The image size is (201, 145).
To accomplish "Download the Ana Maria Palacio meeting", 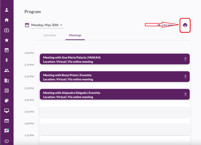I will pyautogui.click(x=185, y=59).
